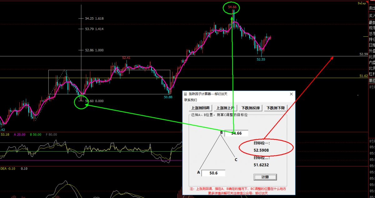The width and height of the screenshot is (375, 198).
Task: Click the 已知A、B位置 group caption
Action: point(220,115)
